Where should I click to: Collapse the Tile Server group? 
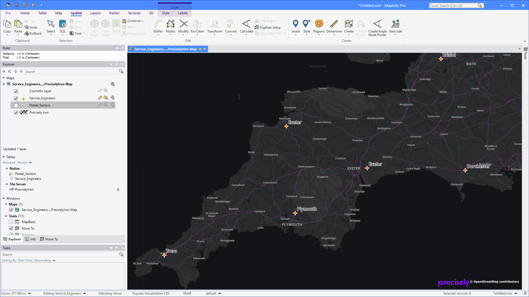7,184
